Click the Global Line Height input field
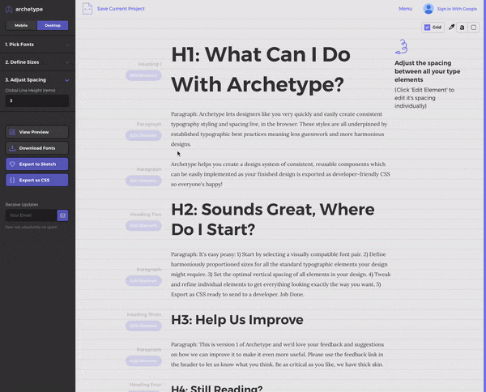The height and width of the screenshot is (392, 486). click(37, 100)
